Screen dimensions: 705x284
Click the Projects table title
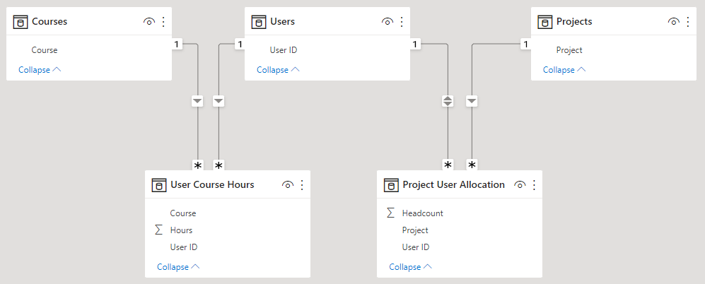tap(574, 22)
